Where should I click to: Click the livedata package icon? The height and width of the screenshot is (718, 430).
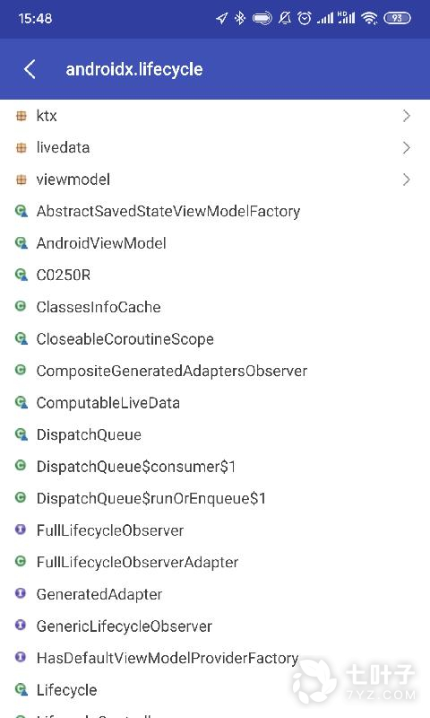(x=21, y=147)
